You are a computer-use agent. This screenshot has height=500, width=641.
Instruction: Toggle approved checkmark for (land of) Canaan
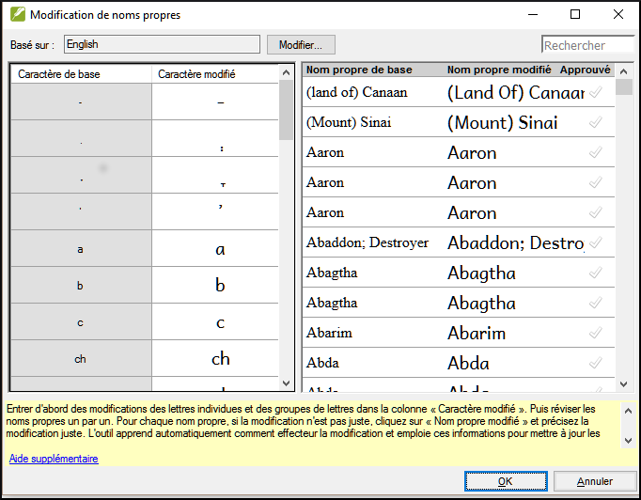click(x=596, y=92)
